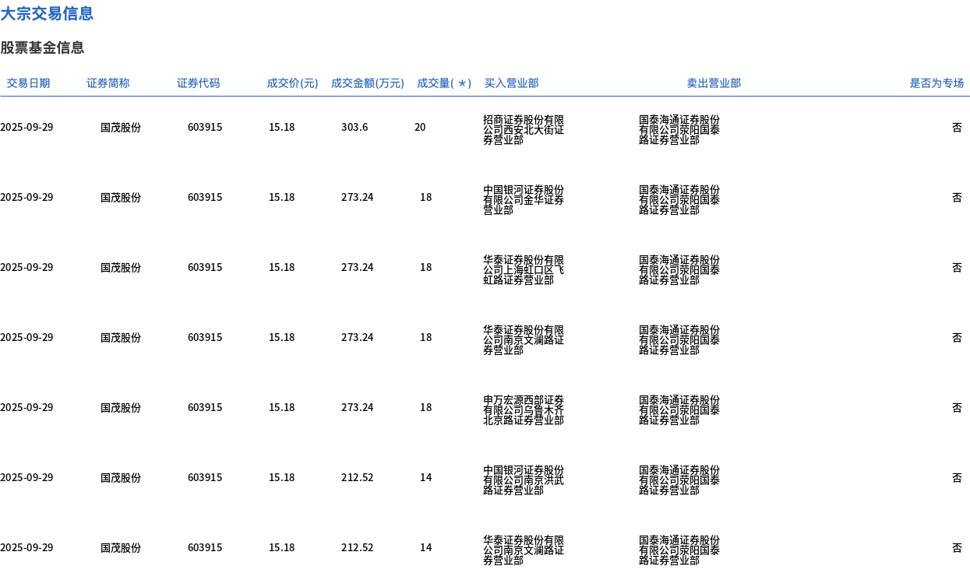Click date 2025-09-29 in 南京洪武路 row
The image size is (970, 587).
pos(26,477)
